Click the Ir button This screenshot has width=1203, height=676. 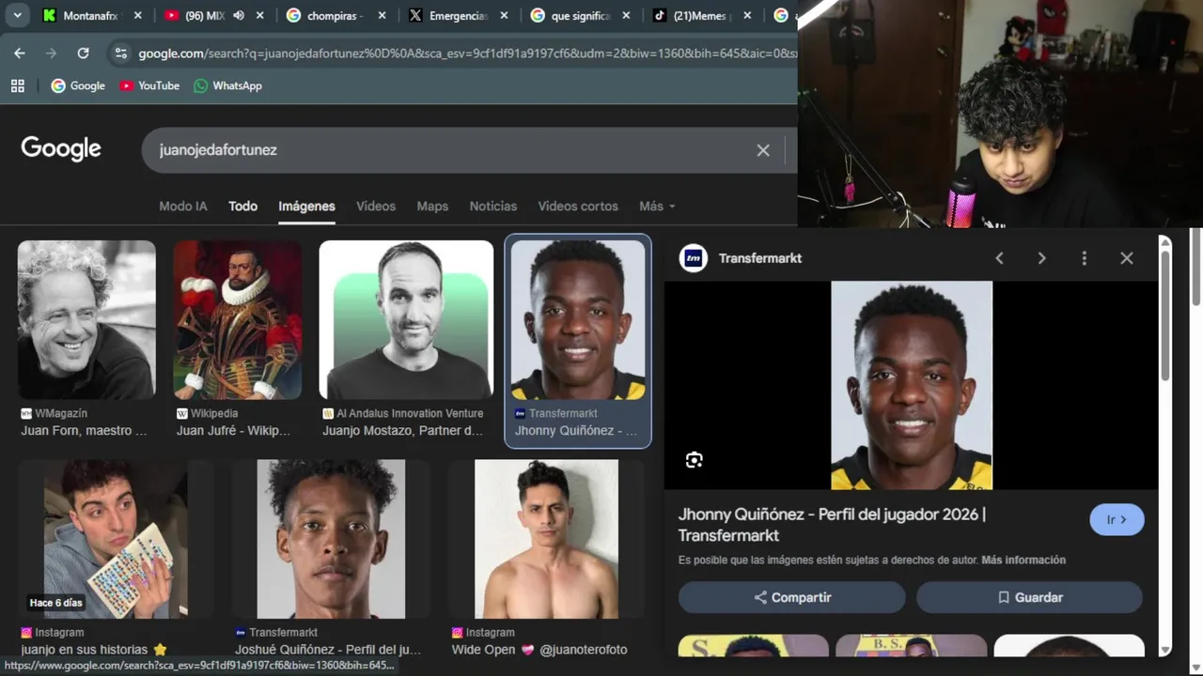(x=1117, y=519)
